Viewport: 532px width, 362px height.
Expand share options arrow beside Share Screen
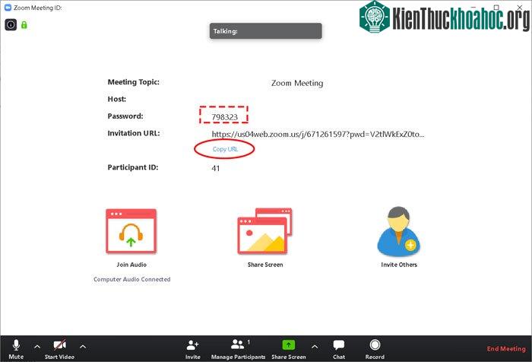pos(315,347)
